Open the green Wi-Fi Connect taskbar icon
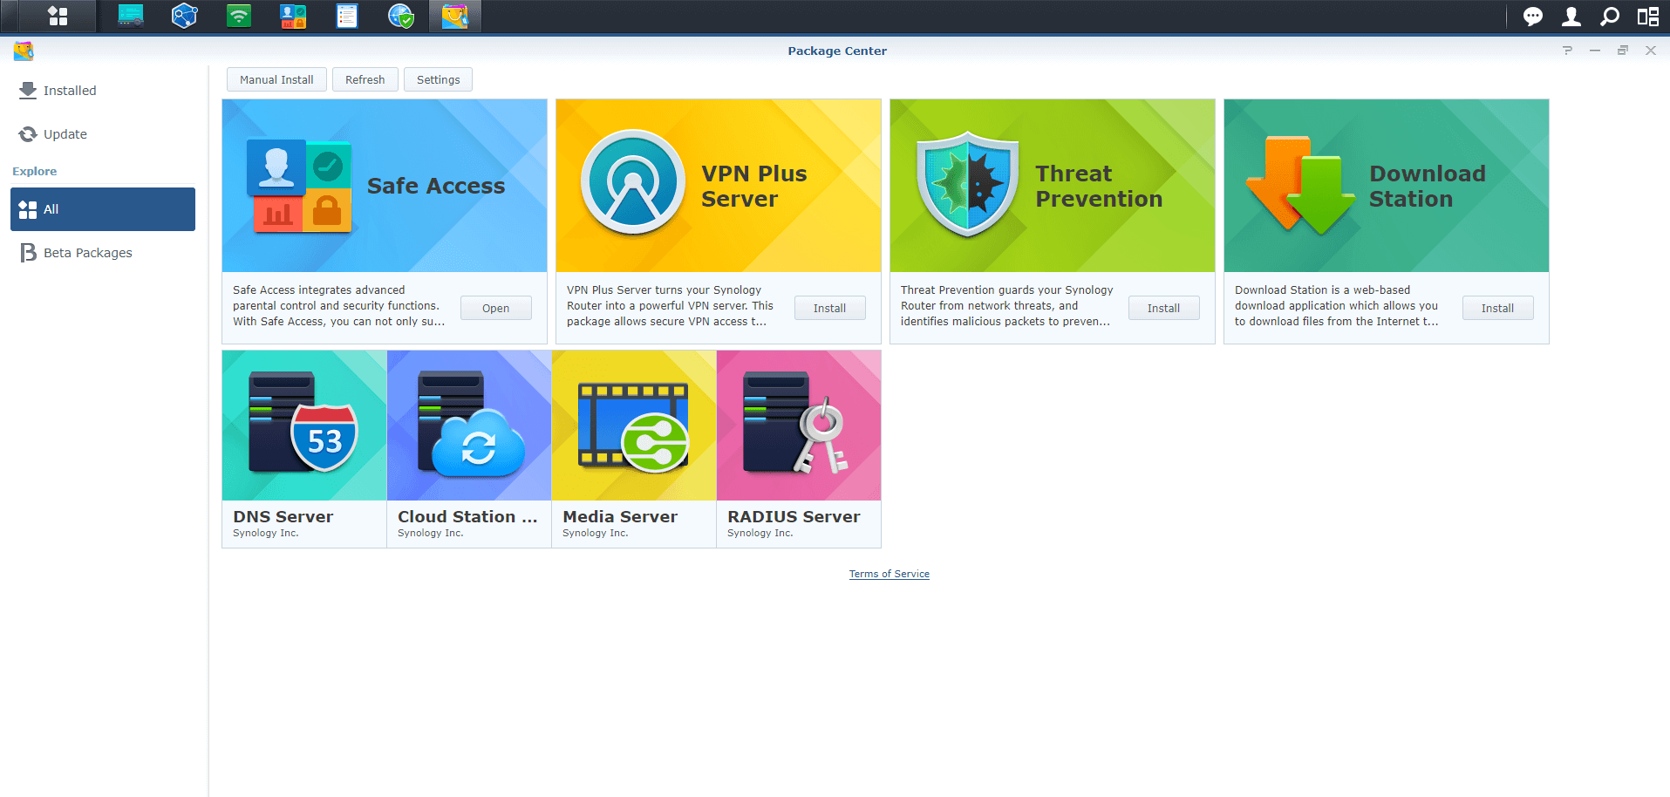Image resolution: width=1670 pixels, height=797 pixels. click(x=239, y=16)
